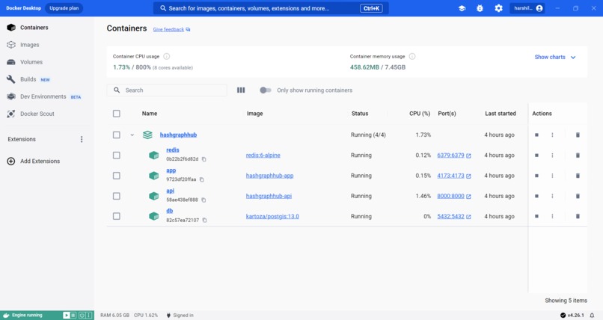Open port 4173:4173 in browser
Screen dimensions: 603x320
point(454,176)
